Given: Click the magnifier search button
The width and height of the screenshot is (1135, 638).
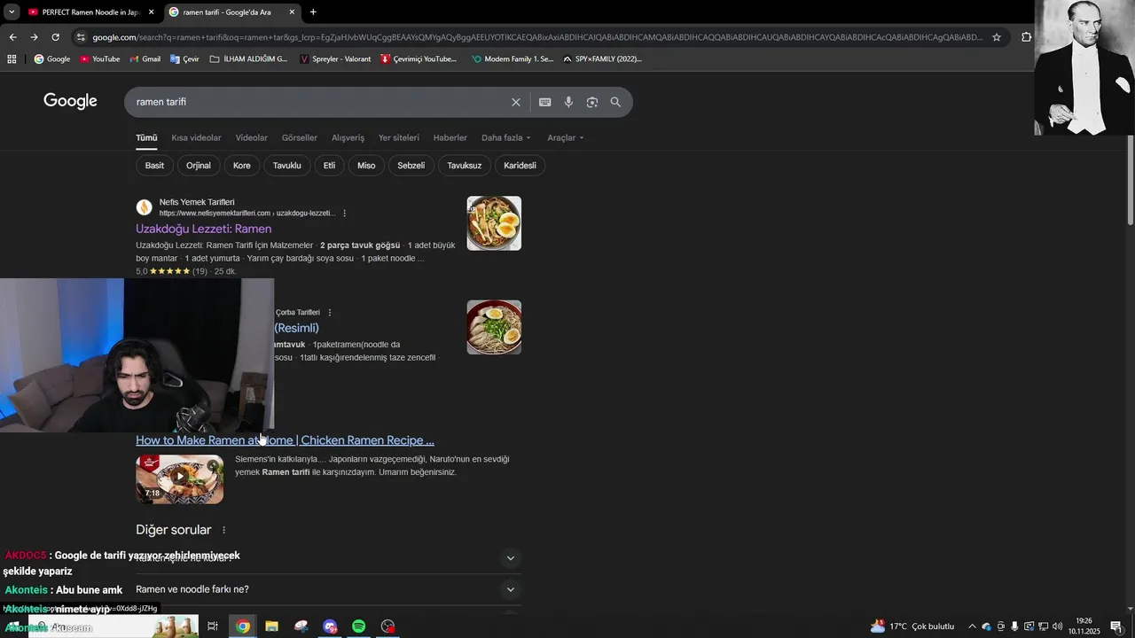Looking at the screenshot, I should 615,102.
